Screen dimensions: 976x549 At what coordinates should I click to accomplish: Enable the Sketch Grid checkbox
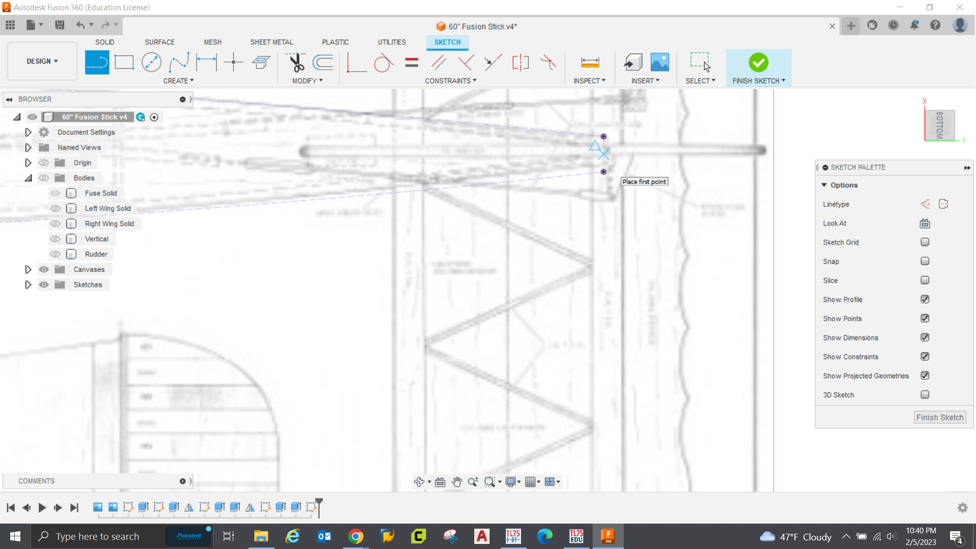pos(925,242)
